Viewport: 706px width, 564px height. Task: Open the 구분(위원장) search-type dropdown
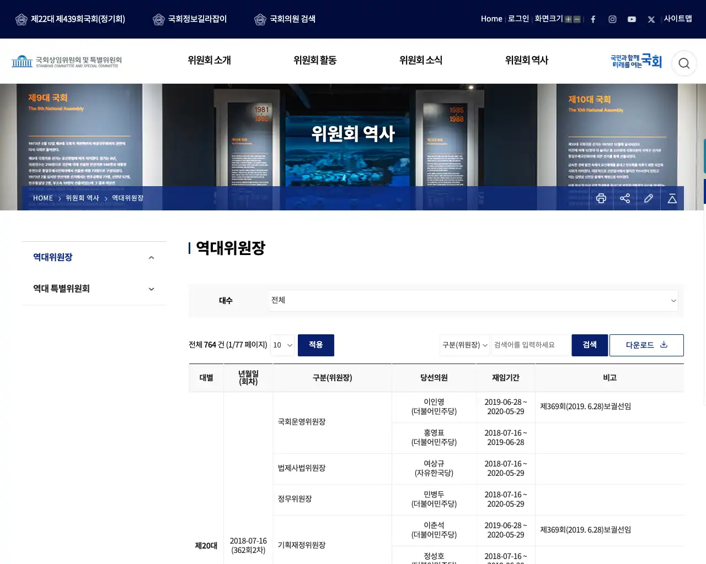(x=465, y=345)
